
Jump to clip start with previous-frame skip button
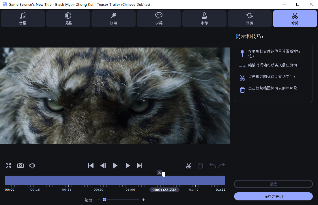[91, 166]
